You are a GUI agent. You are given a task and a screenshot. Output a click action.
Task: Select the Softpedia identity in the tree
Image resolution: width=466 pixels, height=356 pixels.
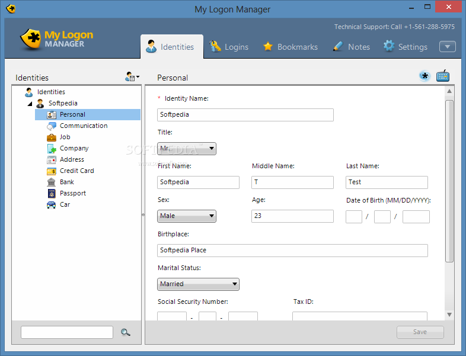click(63, 103)
